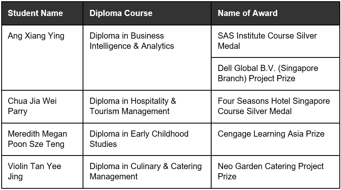This screenshot has width=341, height=190.
Task: Click the Meredith Megan Poon Sze Teng cell
Action: coord(42,139)
